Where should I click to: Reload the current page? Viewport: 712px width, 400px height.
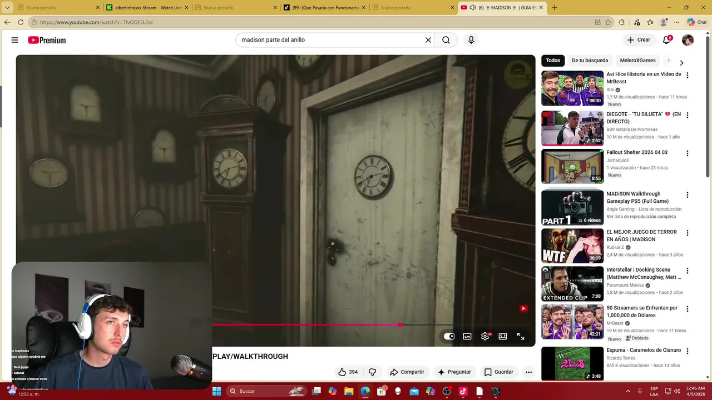[21, 22]
